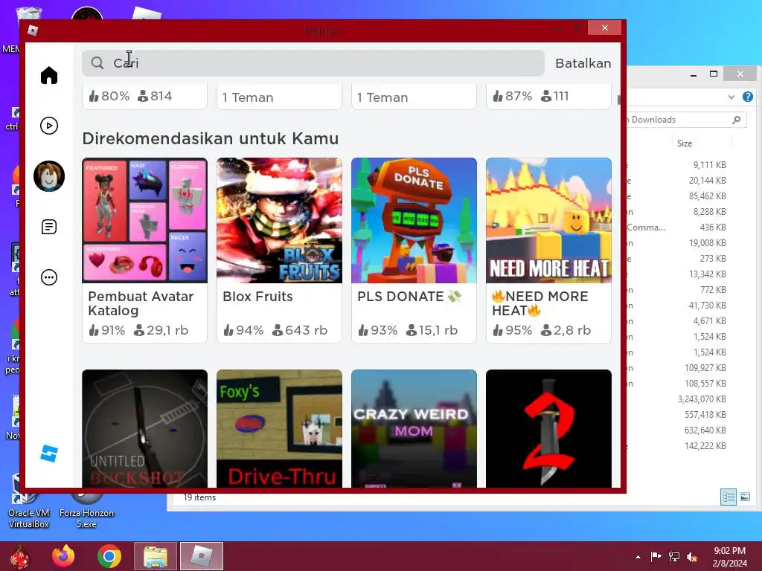Click the Batalkan cancel button

tap(583, 63)
